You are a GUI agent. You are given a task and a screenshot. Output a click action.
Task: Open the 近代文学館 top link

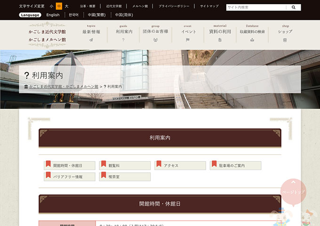coord(114,6)
